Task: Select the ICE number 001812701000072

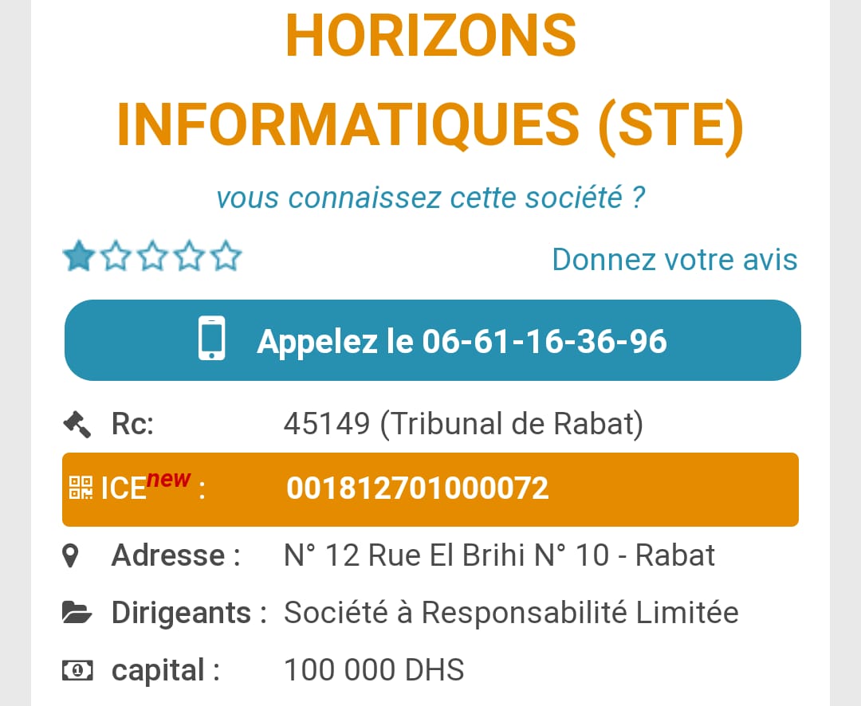Action: pyautogui.click(x=418, y=488)
